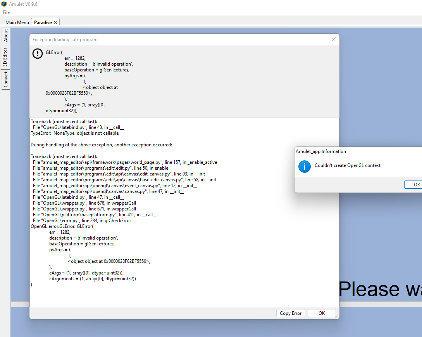
Task: Close the Paradise tab
Action: pyautogui.click(x=55, y=22)
